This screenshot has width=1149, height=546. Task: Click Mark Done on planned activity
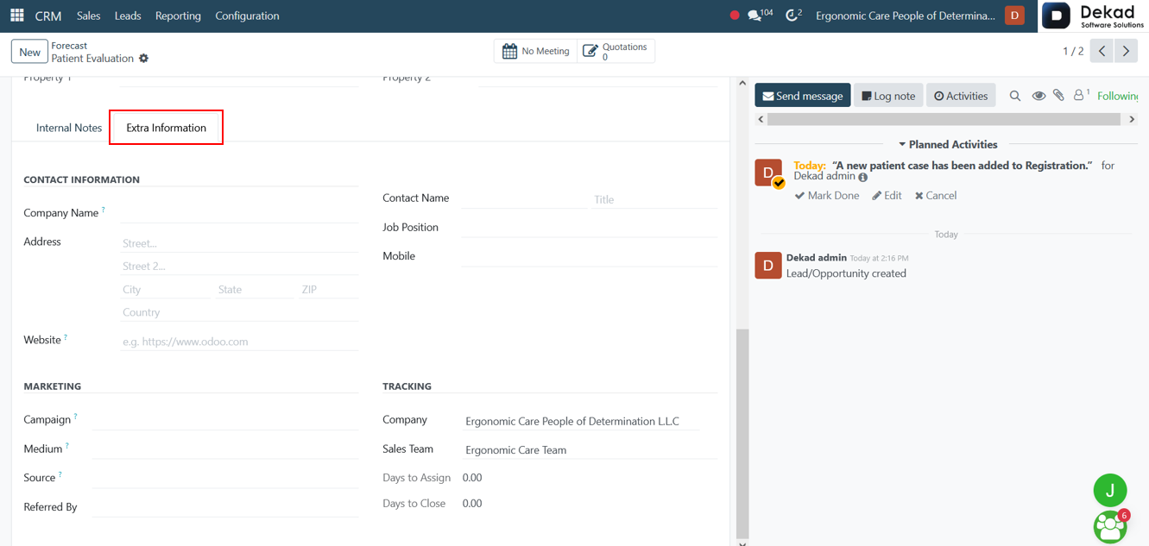pyautogui.click(x=827, y=196)
